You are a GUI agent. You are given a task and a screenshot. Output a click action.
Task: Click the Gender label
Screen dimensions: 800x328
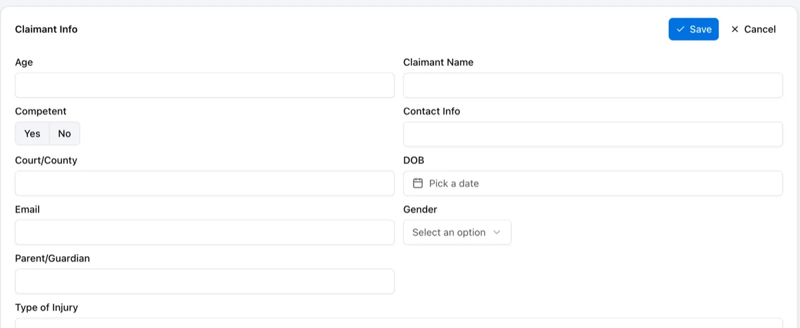click(x=420, y=209)
